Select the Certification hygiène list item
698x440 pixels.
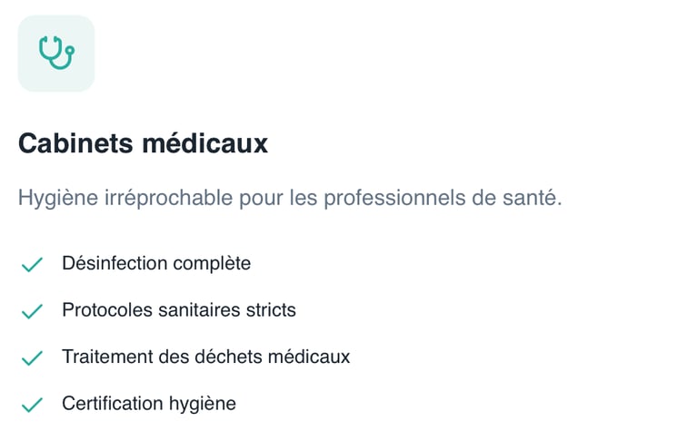149,404
